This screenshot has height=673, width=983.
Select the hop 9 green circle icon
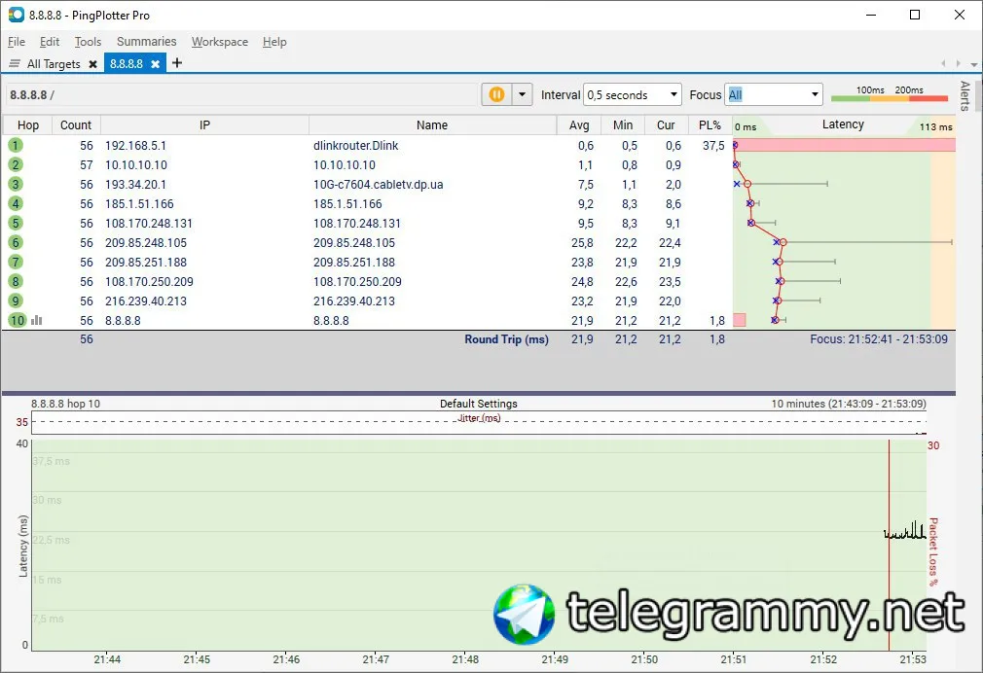(x=16, y=301)
